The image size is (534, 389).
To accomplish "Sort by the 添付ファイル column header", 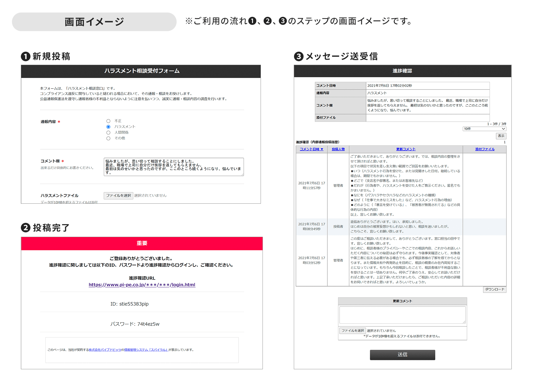I will (485, 149).
